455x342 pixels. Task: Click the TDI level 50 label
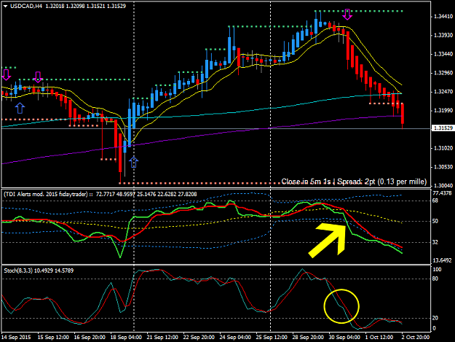(435, 222)
